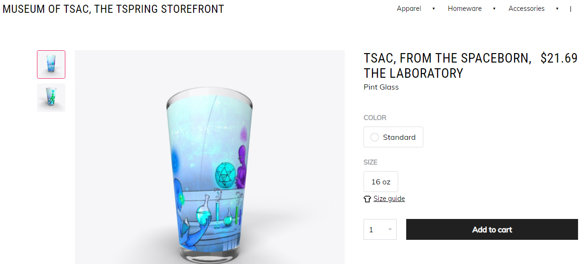Go to Museum of TSAC storefront home
Screen dimensions: 579x264
113,9
